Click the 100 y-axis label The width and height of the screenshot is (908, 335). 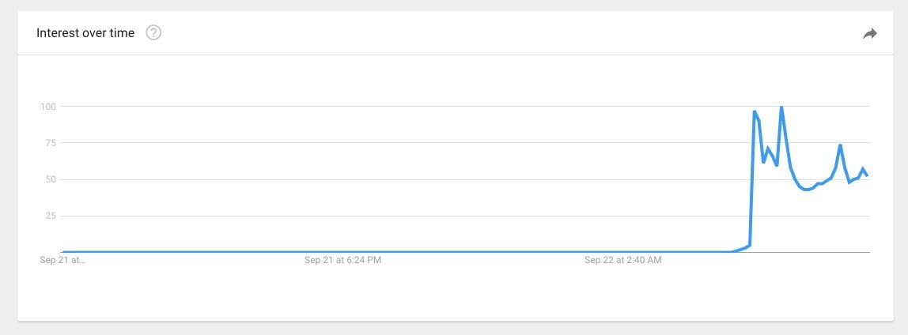click(x=47, y=107)
